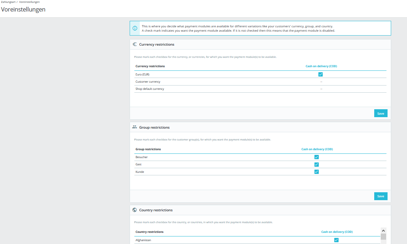Open the Zahlungsart breadcrumb link
Viewport: 407px width, 244px height.
[x=8, y=2]
